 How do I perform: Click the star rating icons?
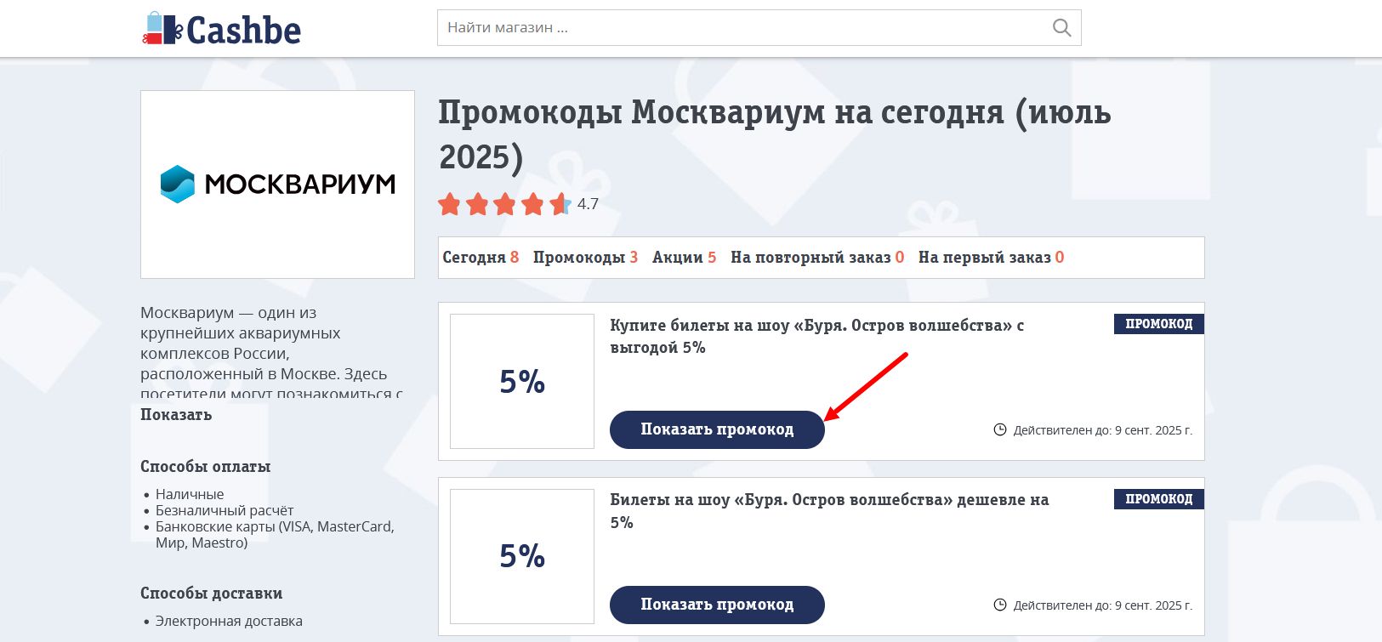click(x=504, y=204)
